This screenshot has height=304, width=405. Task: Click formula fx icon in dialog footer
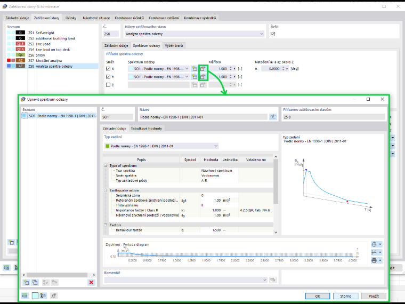(53, 295)
